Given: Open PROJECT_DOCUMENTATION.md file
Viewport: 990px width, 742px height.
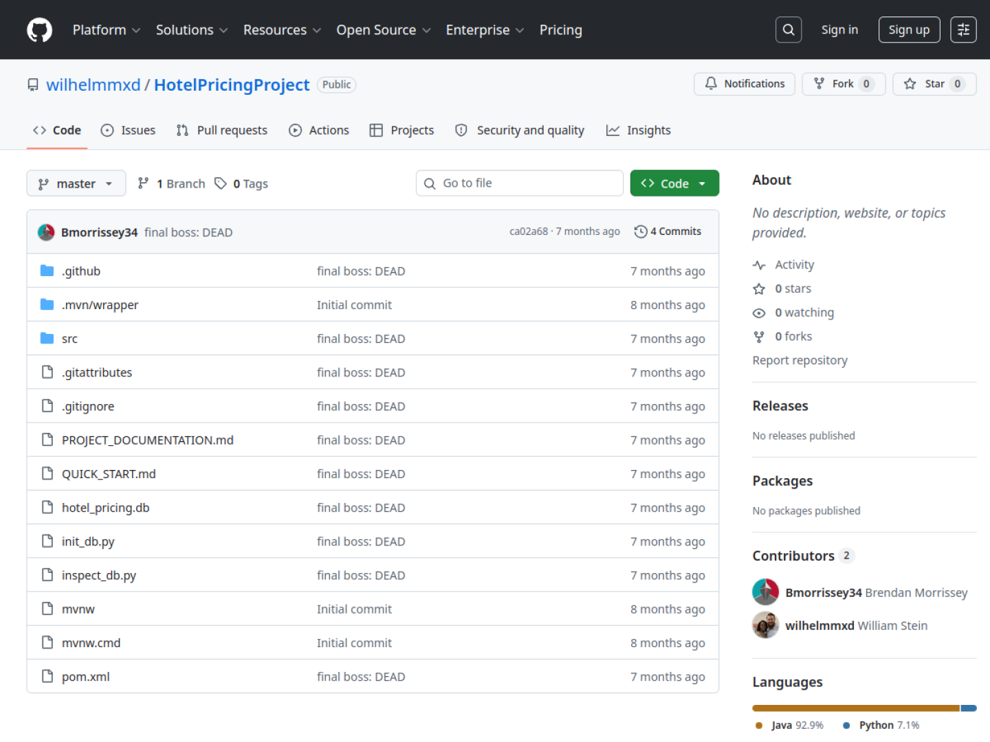Looking at the screenshot, I should pos(148,440).
